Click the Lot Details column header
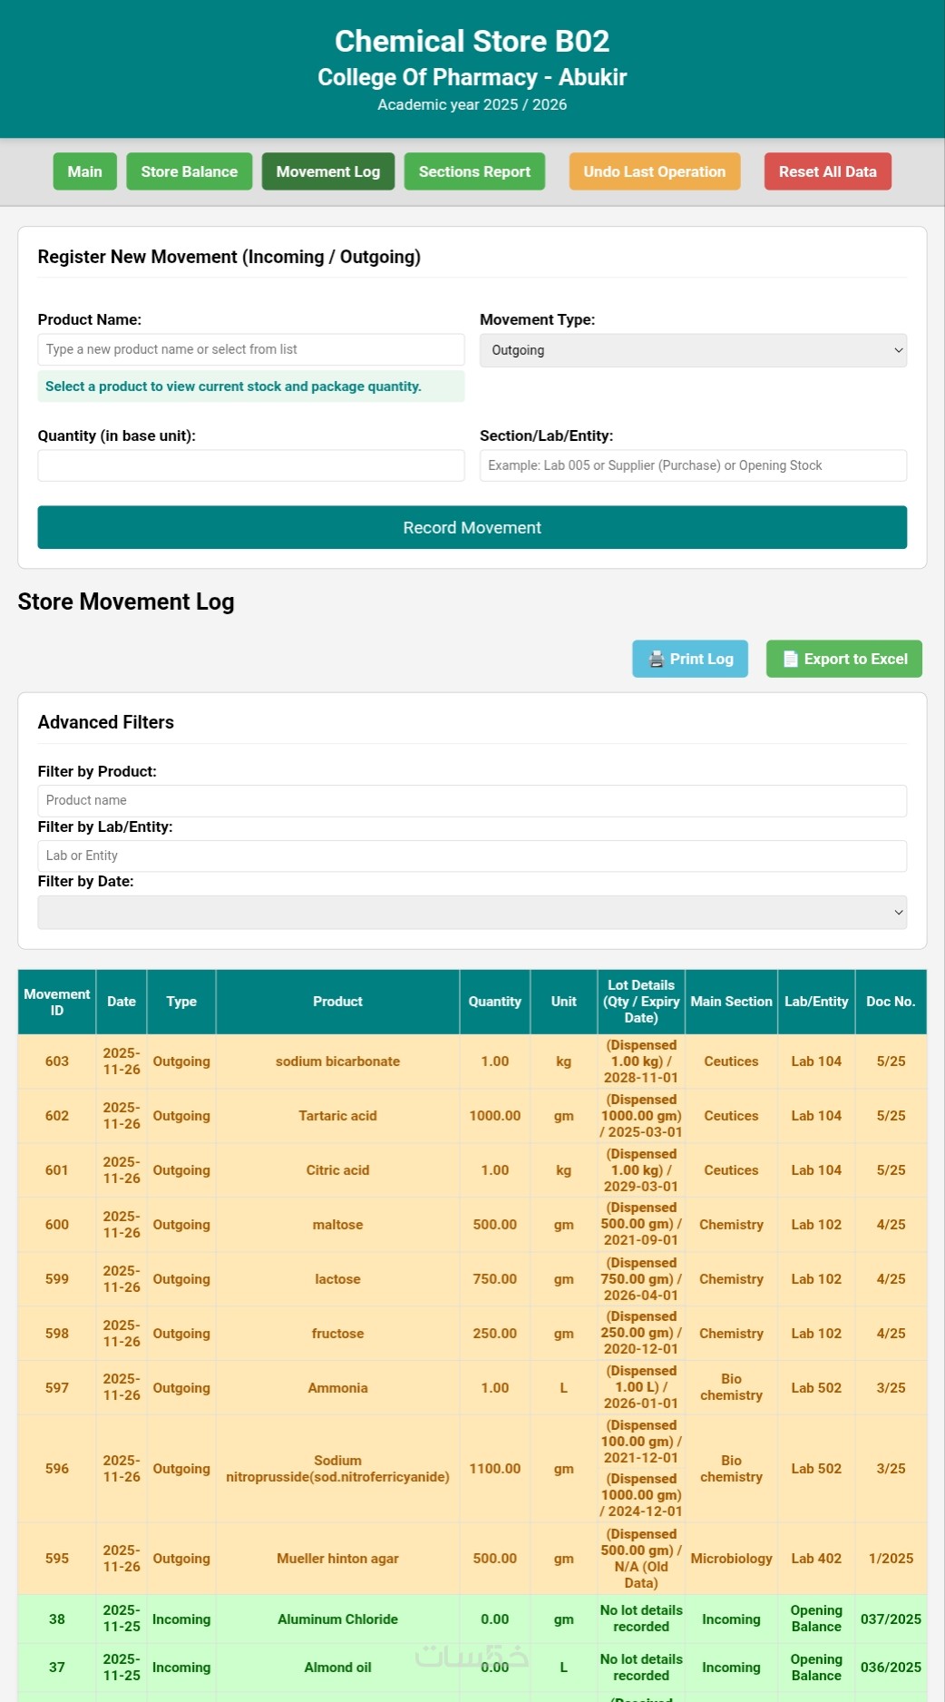Screen dimensions: 945x1702 641,1003
